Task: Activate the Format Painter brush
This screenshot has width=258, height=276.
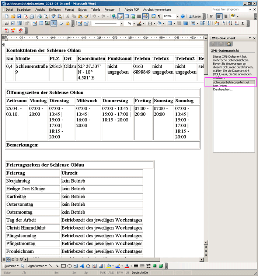Action: click(86, 16)
